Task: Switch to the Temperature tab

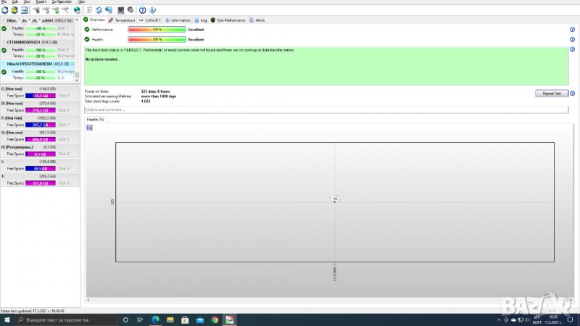Action: pyautogui.click(x=122, y=20)
